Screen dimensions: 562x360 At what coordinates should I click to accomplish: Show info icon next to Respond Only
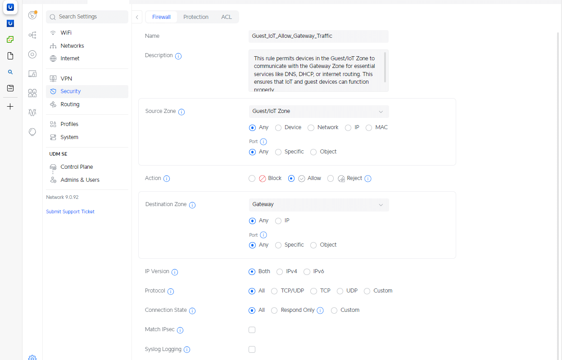pos(320,310)
